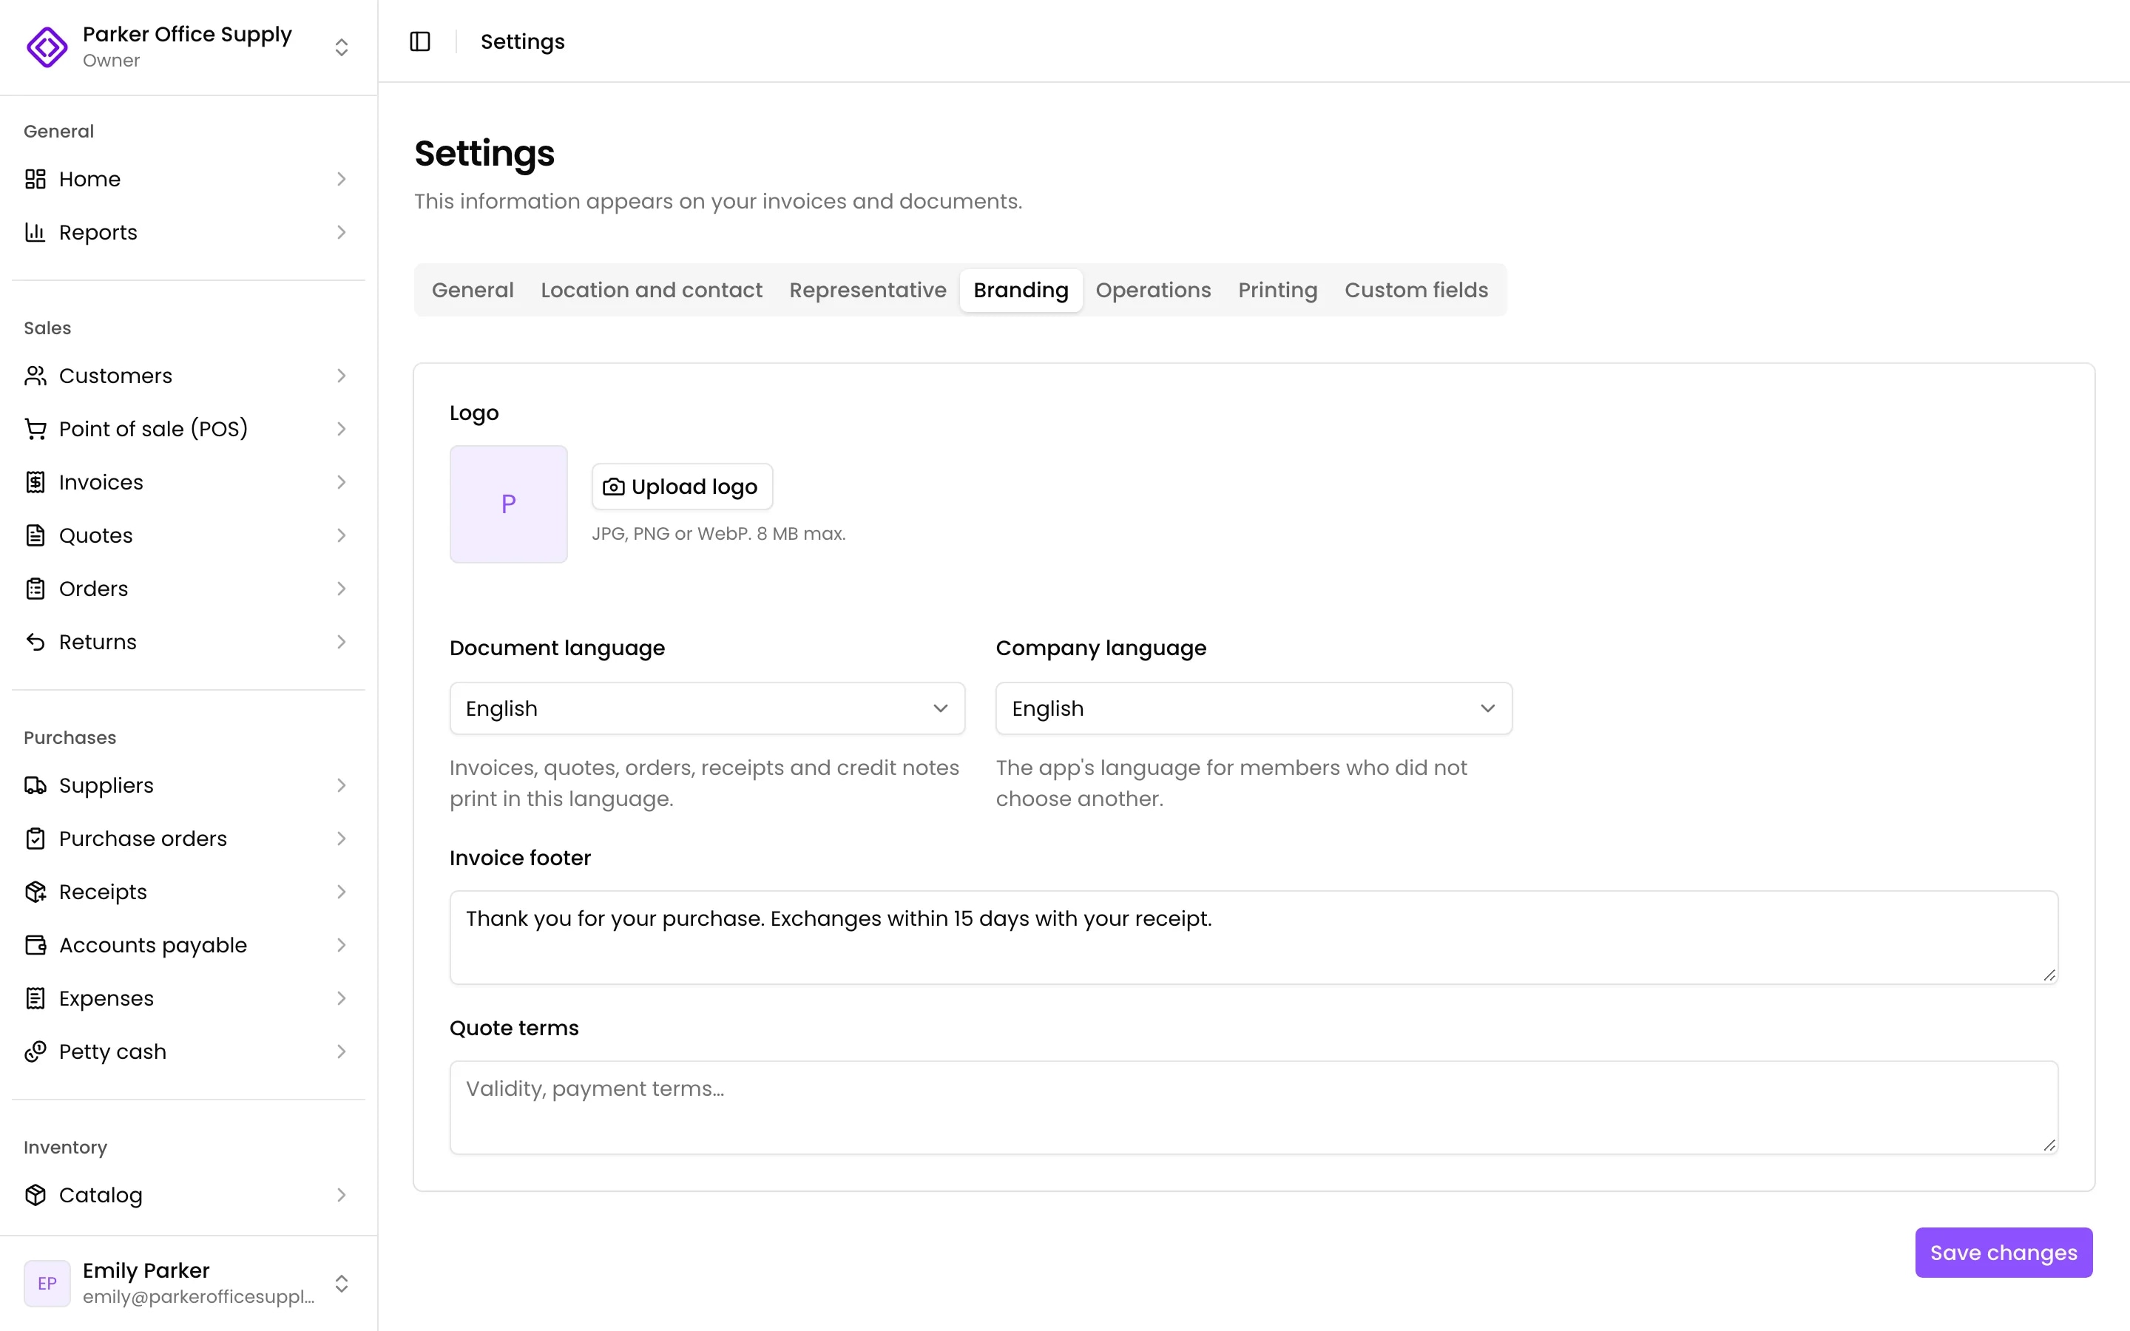Click the Customers people icon
This screenshot has height=1331, width=2130.
point(35,376)
